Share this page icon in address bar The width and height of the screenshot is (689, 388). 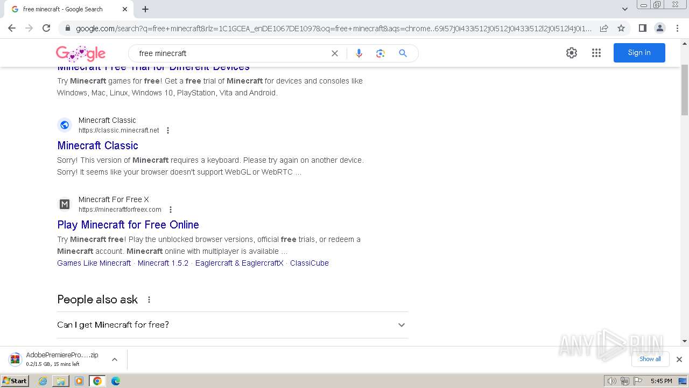[604, 28]
